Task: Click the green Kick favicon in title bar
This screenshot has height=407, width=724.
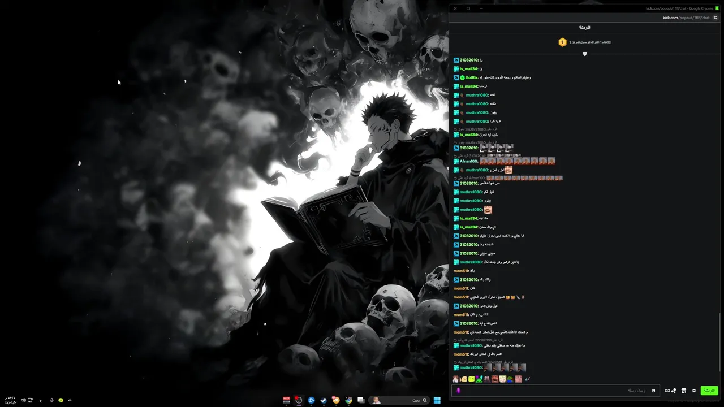Action: [717, 8]
